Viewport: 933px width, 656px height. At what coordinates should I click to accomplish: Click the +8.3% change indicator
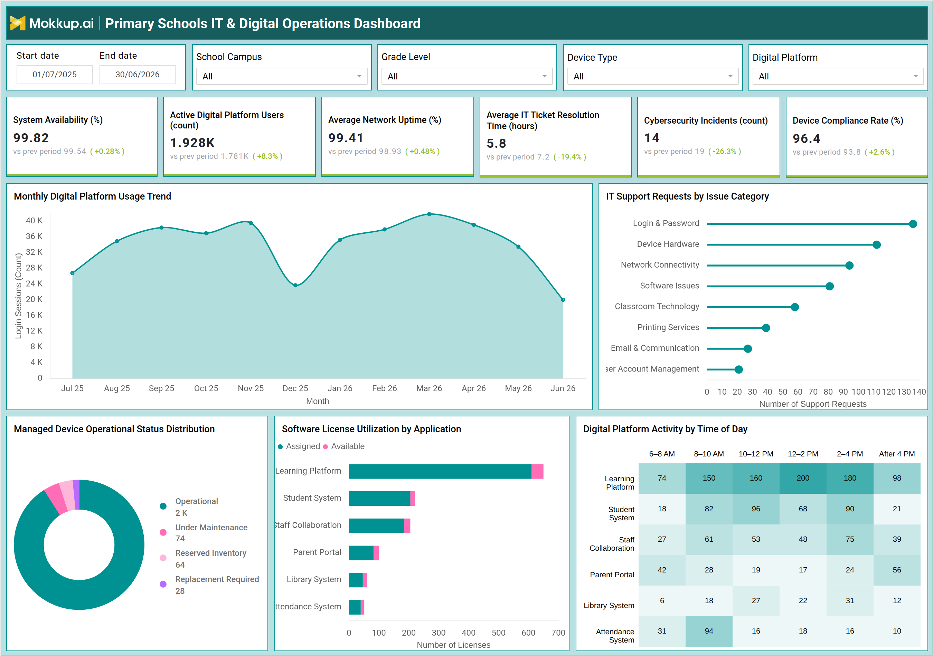click(x=267, y=156)
